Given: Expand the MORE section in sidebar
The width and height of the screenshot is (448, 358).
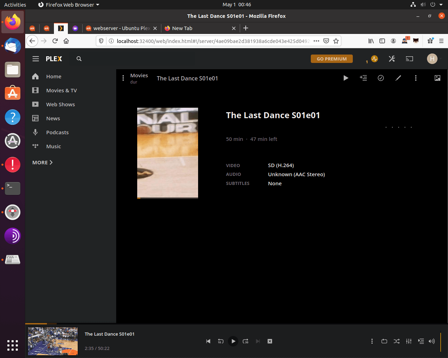Looking at the screenshot, I should (42, 163).
